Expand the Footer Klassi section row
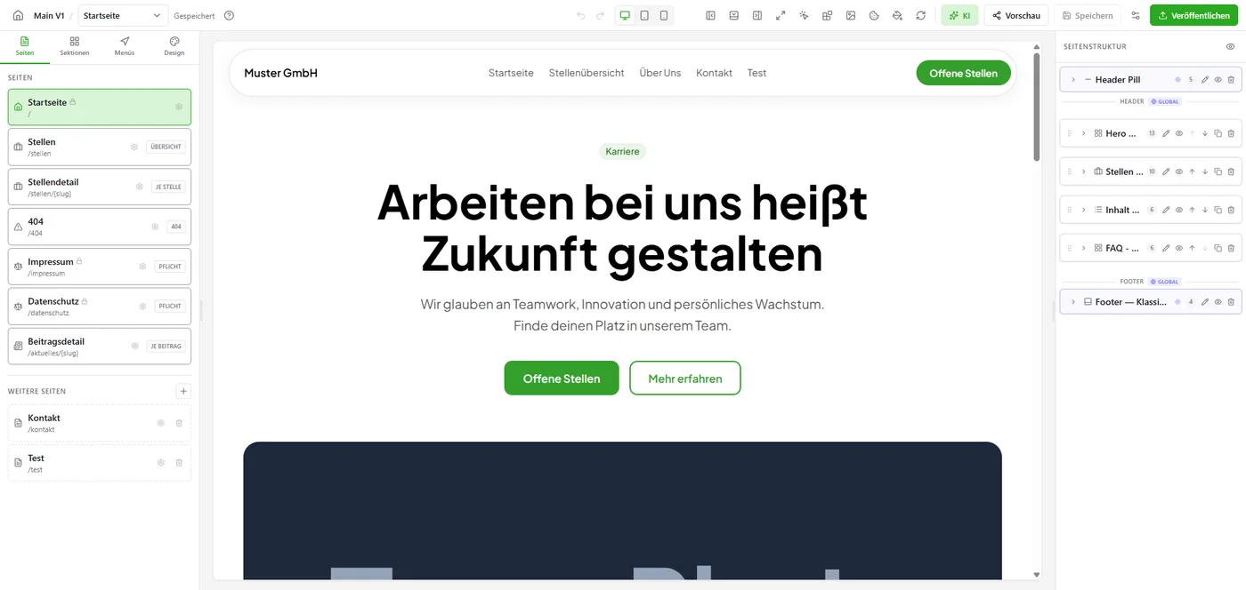 (1073, 302)
